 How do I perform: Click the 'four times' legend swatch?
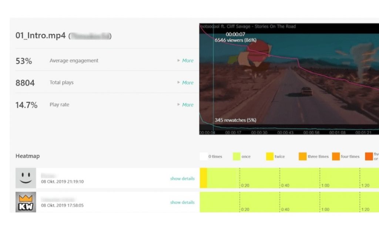tap(336, 157)
